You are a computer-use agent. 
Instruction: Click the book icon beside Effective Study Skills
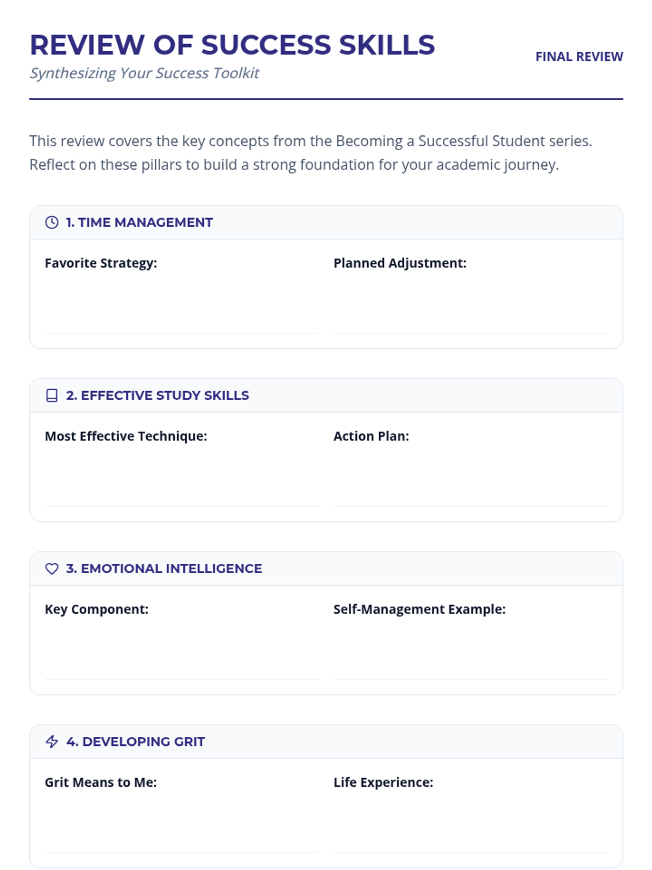point(52,395)
